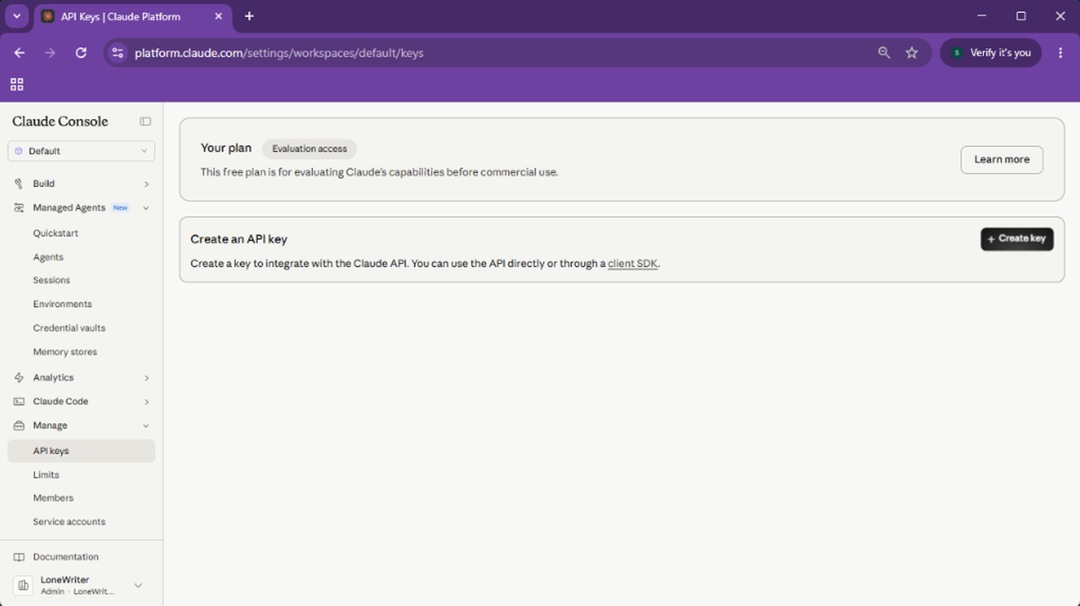This screenshot has height=606, width=1080.
Task: Expand the Analytics section chevron
Action: tap(146, 378)
